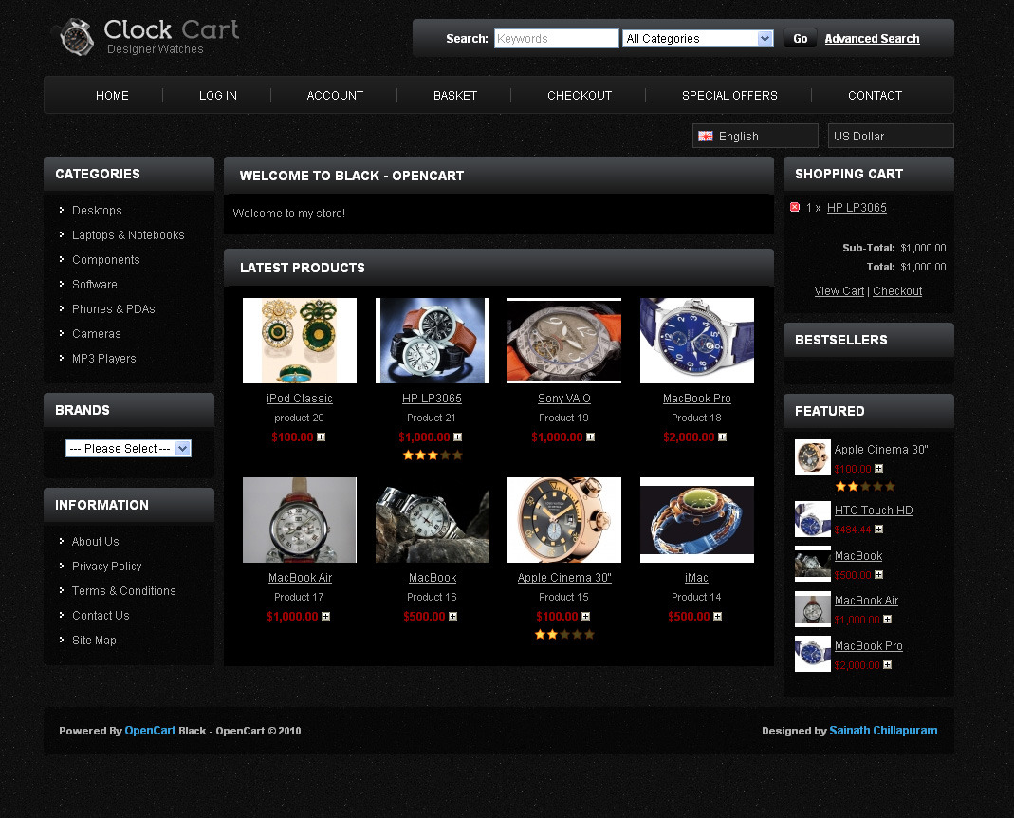Open Phones & PDAs category
Viewport: 1014px width, 818px height.
point(114,308)
